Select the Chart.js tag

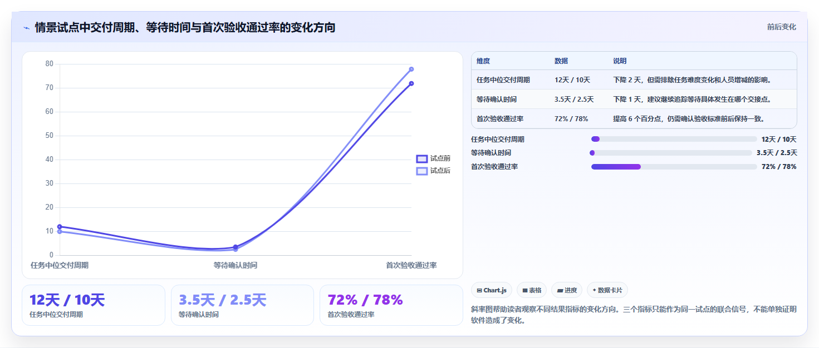click(492, 290)
